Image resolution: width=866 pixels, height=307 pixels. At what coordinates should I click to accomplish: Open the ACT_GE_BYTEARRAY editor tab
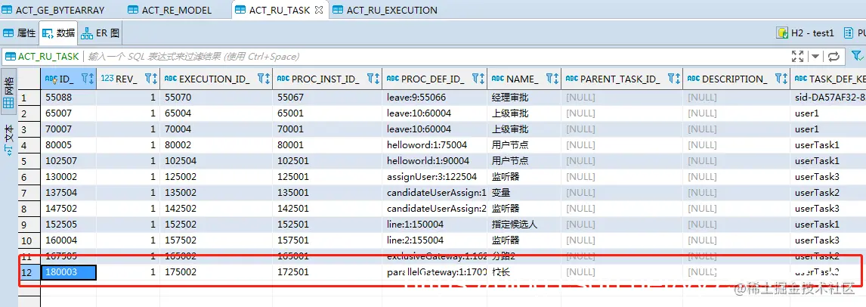(x=53, y=10)
